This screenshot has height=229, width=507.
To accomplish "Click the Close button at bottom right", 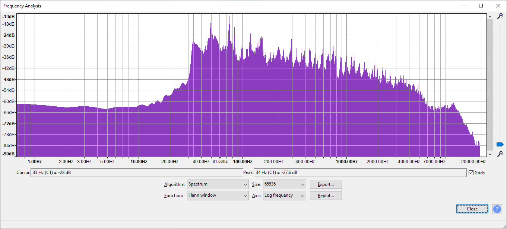I will [x=472, y=209].
